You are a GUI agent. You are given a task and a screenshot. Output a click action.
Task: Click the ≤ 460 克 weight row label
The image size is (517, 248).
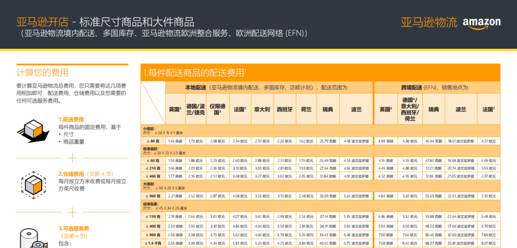153,176
